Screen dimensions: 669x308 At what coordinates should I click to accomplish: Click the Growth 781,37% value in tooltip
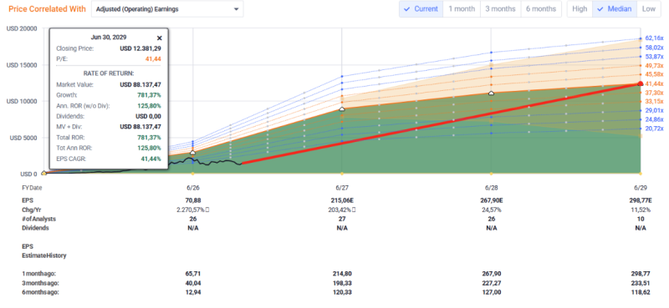[149, 95]
